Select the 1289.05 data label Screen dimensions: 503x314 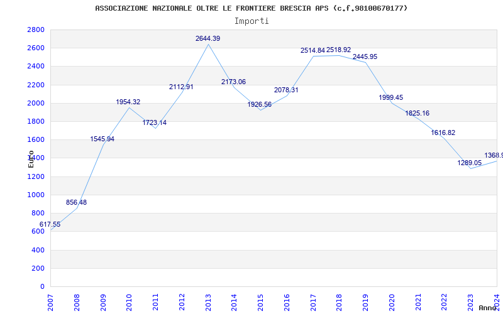470,163
